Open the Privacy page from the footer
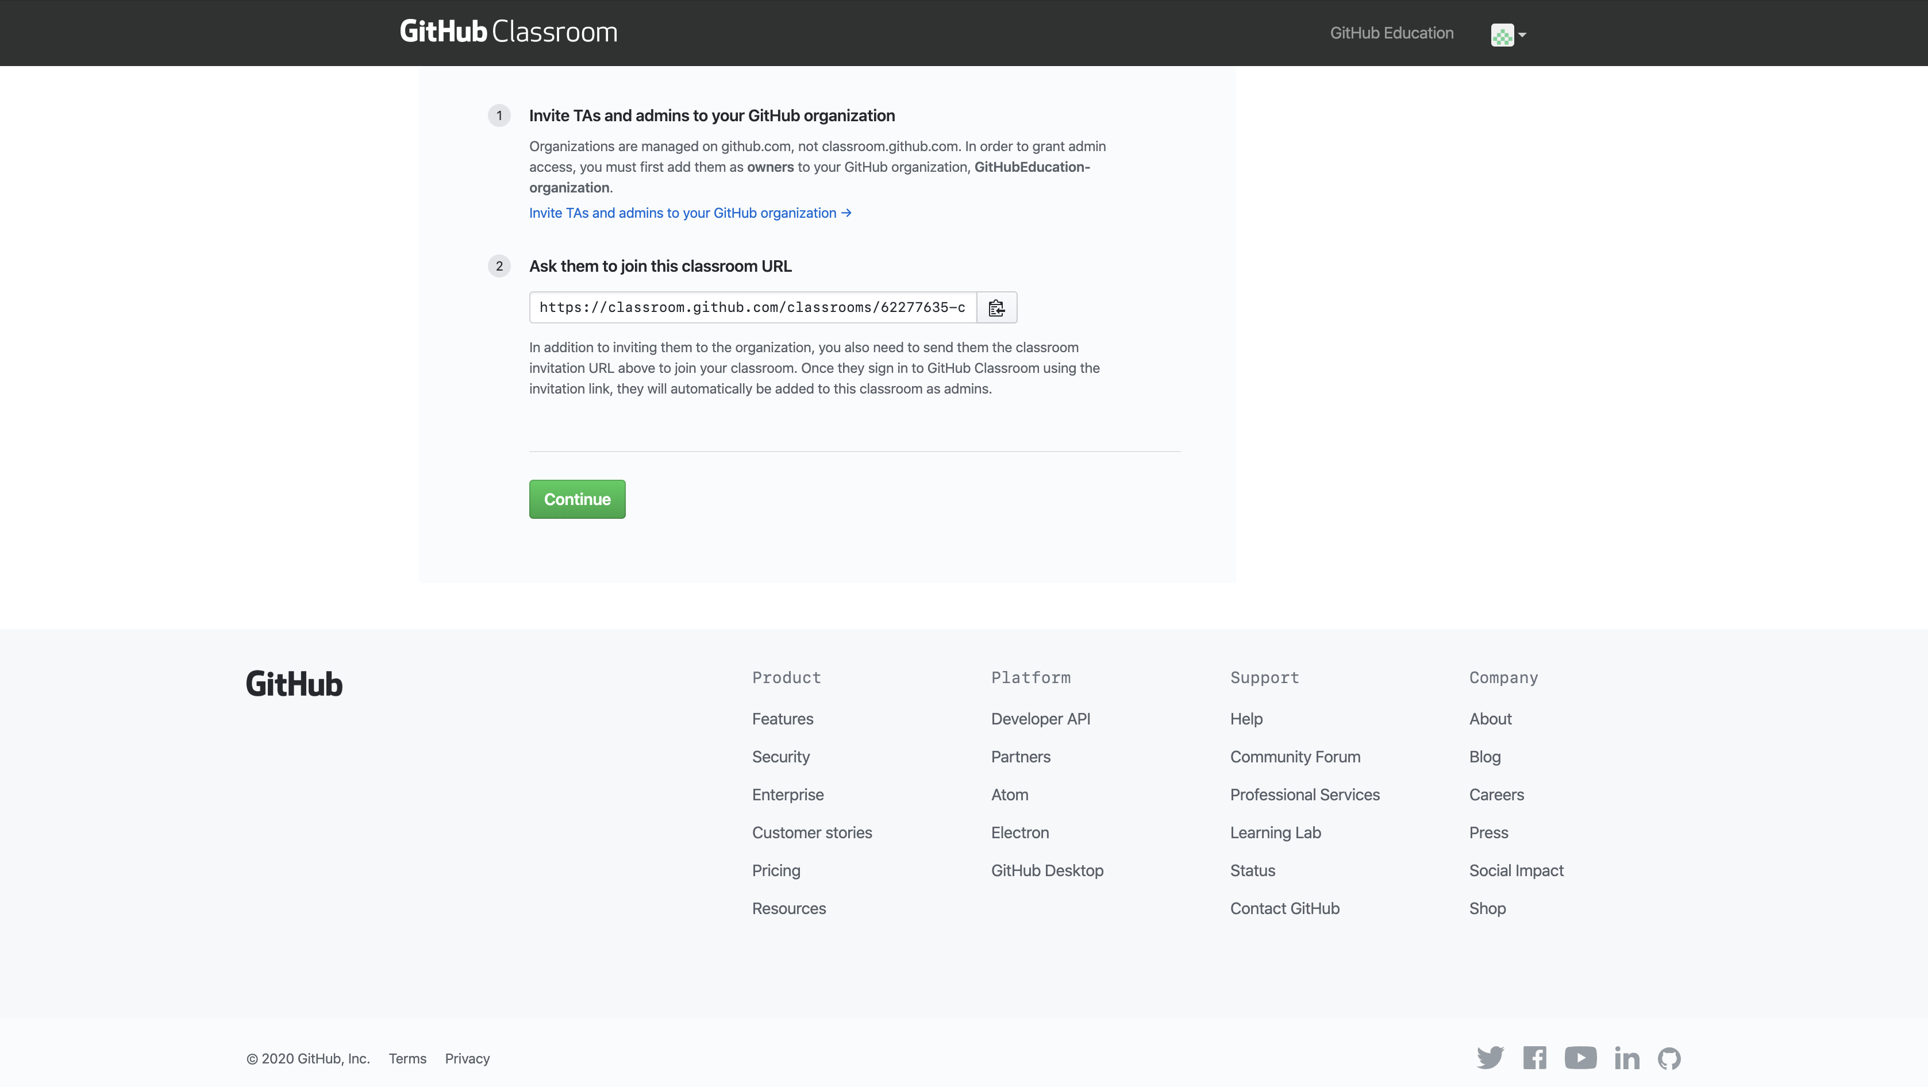Screen dimensions: 1928x1087 pyautogui.click(x=466, y=1058)
